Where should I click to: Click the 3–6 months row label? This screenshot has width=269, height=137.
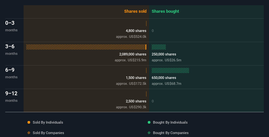click(x=11, y=50)
